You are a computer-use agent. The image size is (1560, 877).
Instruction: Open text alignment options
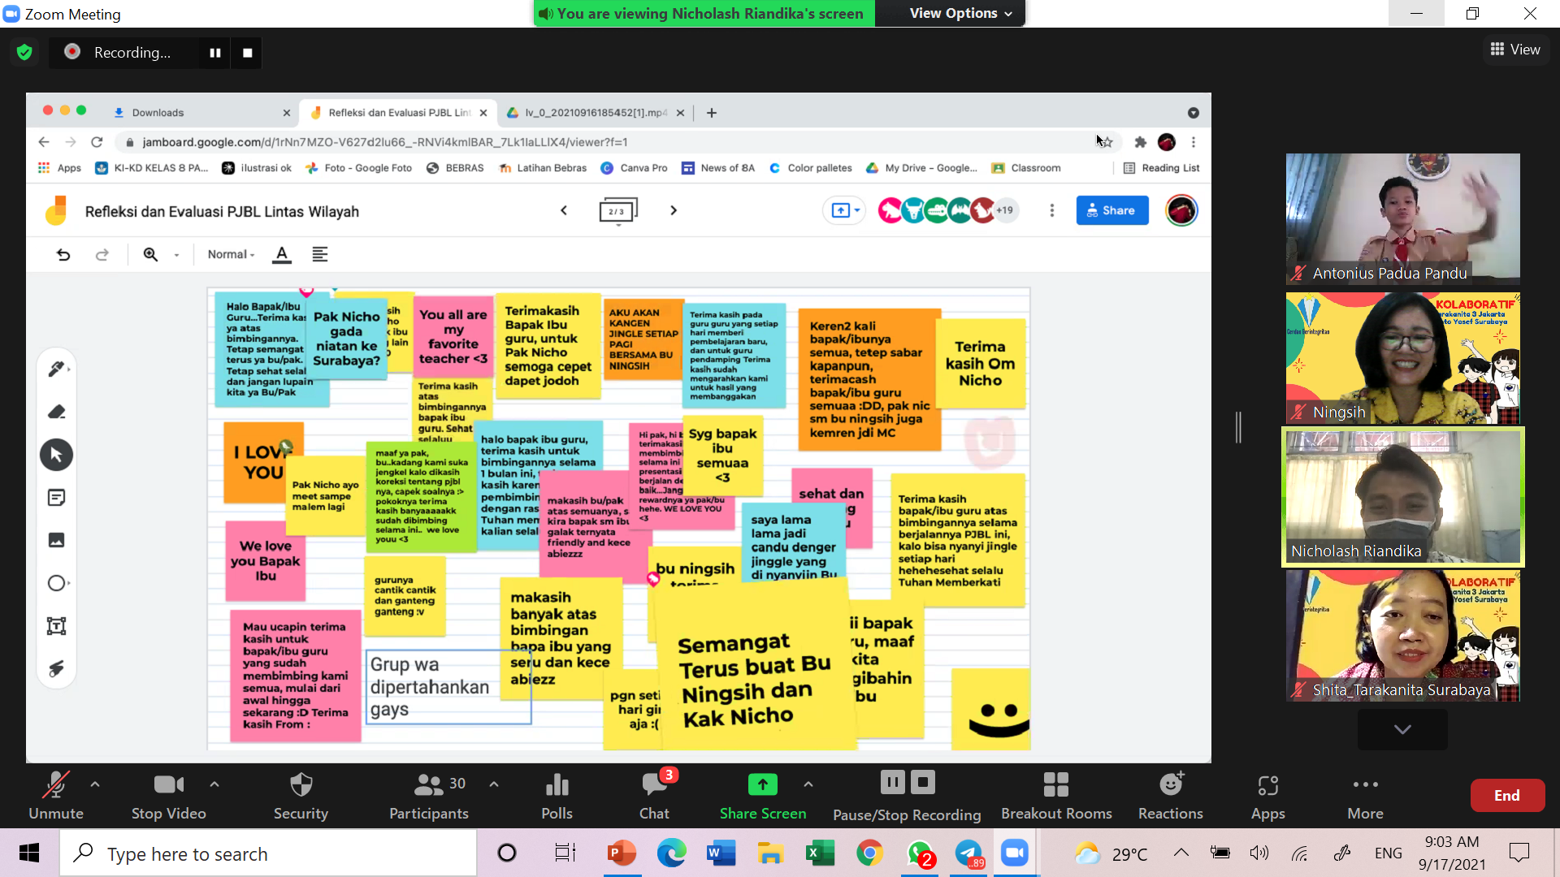tap(320, 255)
